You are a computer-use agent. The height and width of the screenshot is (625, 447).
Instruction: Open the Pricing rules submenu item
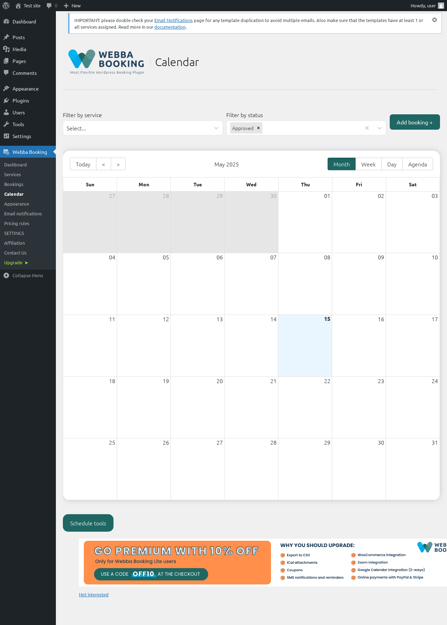17,223
